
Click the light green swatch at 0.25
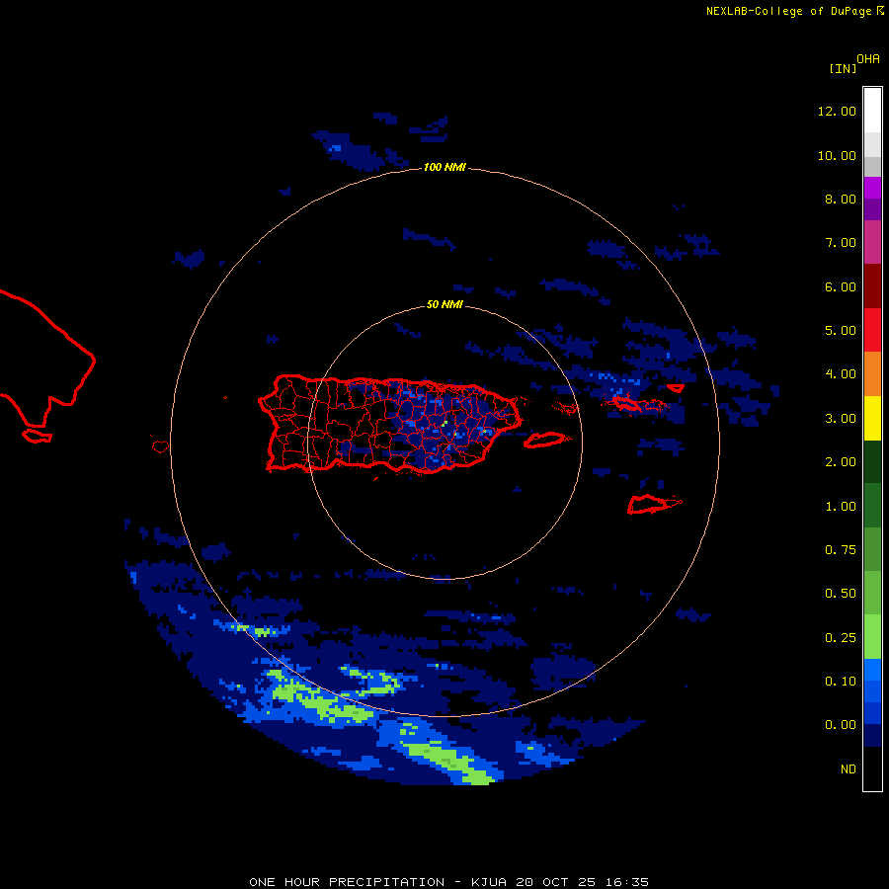[872, 637]
